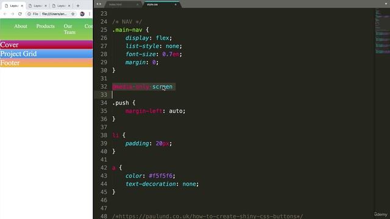This screenshot has width=390, height=219.
Task: Reload the page in Chrome
Action: click(20, 14)
